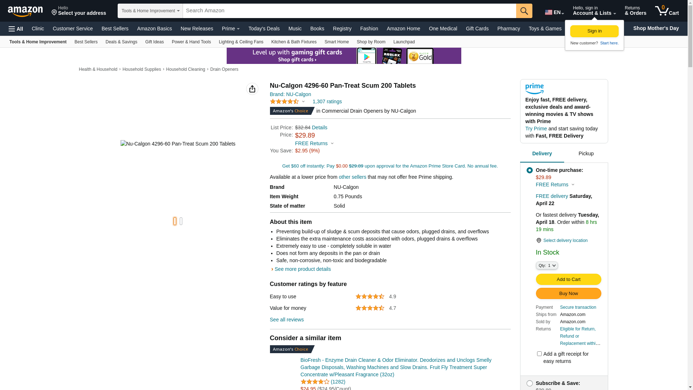693x390 pixels.
Task: Click the share icon on the product image
Action: 252,89
